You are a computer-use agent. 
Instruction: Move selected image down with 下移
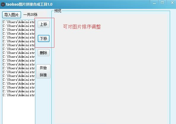pyautogui.click(x=44, y=38)
